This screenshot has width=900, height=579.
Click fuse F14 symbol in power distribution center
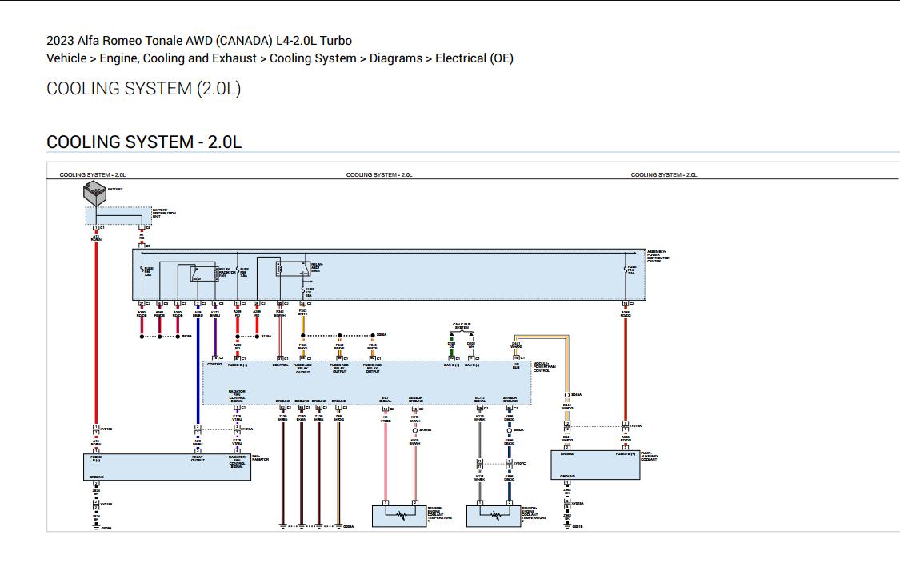[626, 270]
